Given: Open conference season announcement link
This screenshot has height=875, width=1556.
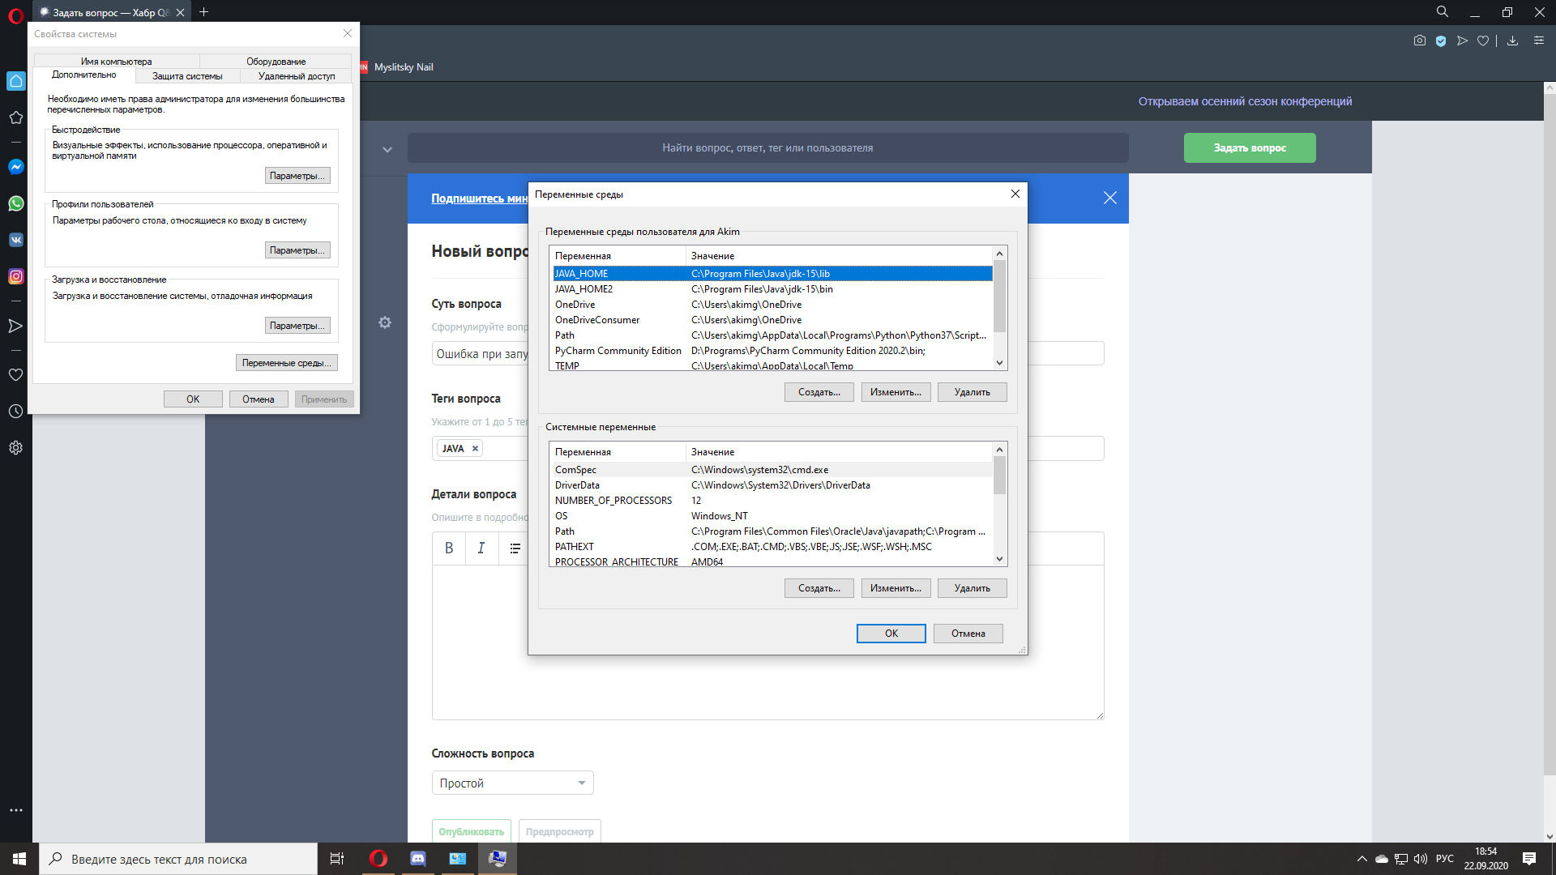Looking at the screenshot, I should (x=1245, y=101).
